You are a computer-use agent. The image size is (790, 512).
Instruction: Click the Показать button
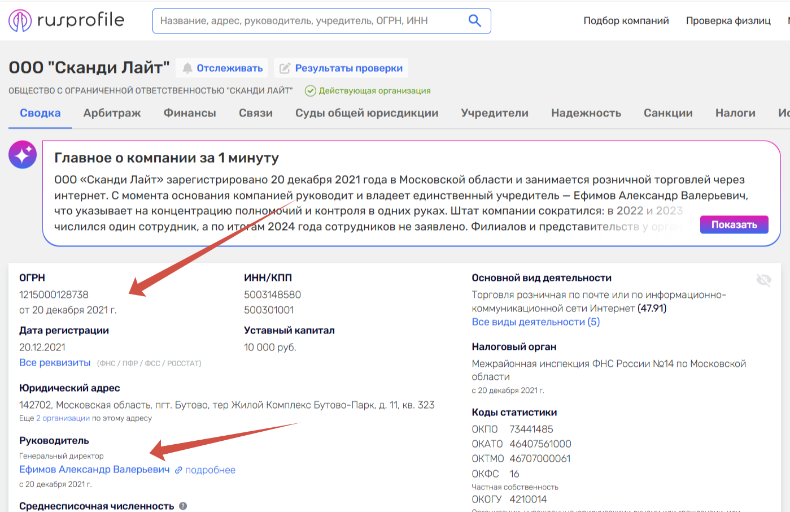tap(734, 225)
